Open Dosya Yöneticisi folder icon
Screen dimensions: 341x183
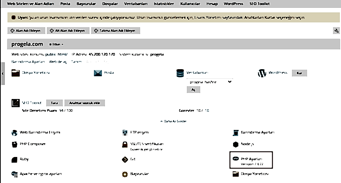(15, 73)
